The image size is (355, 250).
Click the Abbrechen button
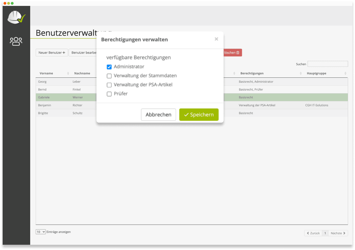pos(158,115)
